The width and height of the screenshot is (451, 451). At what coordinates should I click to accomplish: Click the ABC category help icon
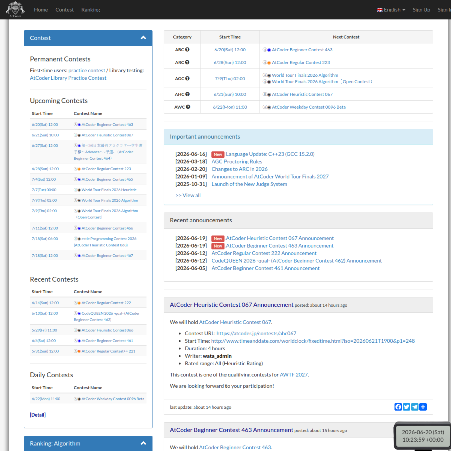pos(187,50)
